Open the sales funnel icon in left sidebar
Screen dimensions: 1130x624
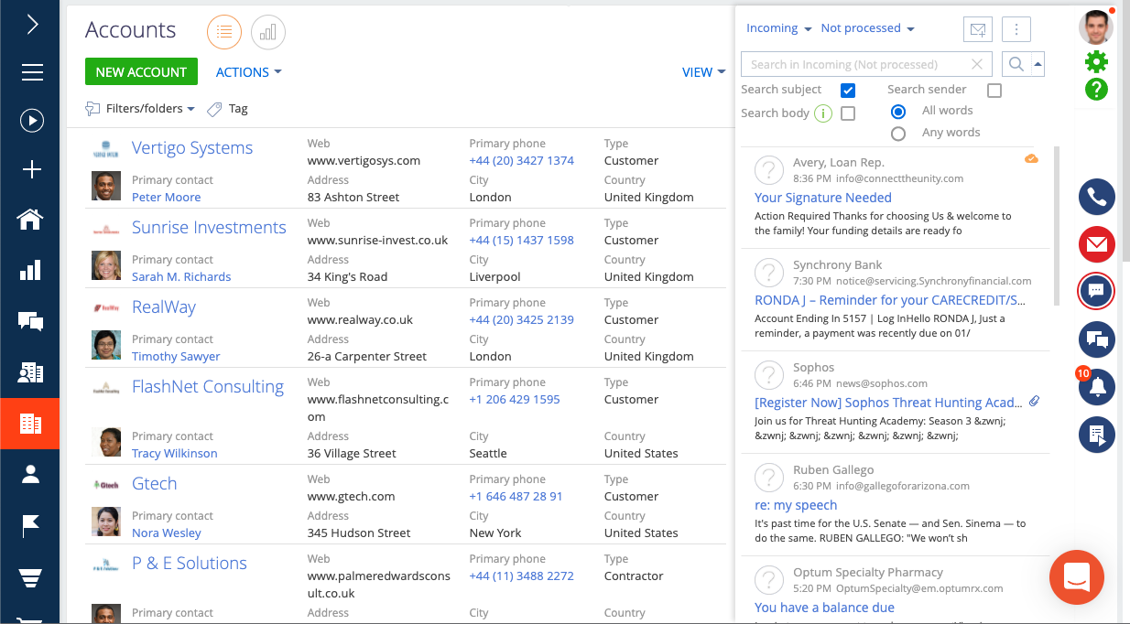30,576
